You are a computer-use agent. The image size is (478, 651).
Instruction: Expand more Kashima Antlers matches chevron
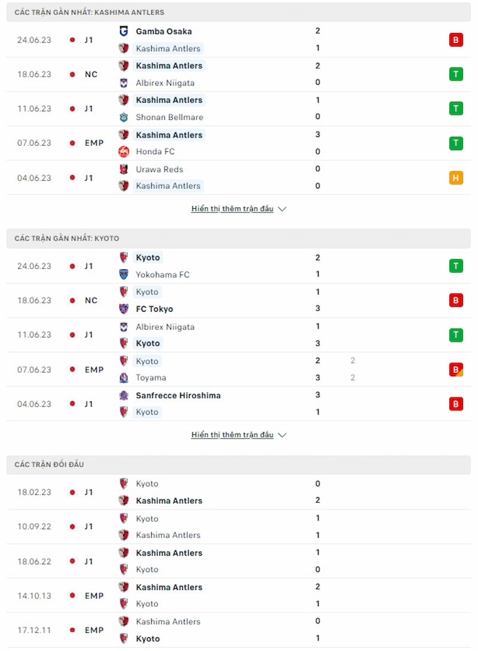coord(283,209)
